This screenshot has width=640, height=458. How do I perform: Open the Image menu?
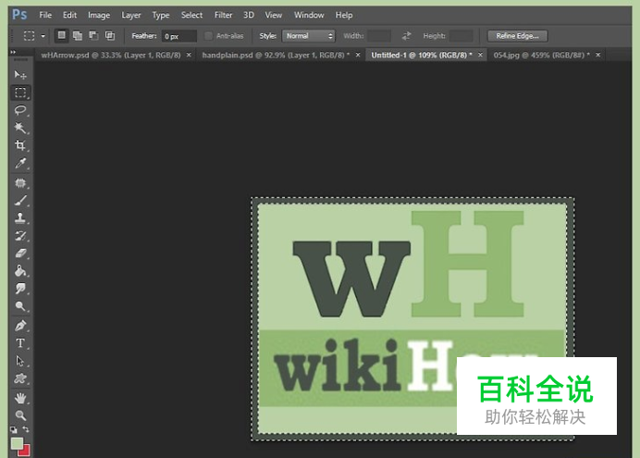pos(99,15)
